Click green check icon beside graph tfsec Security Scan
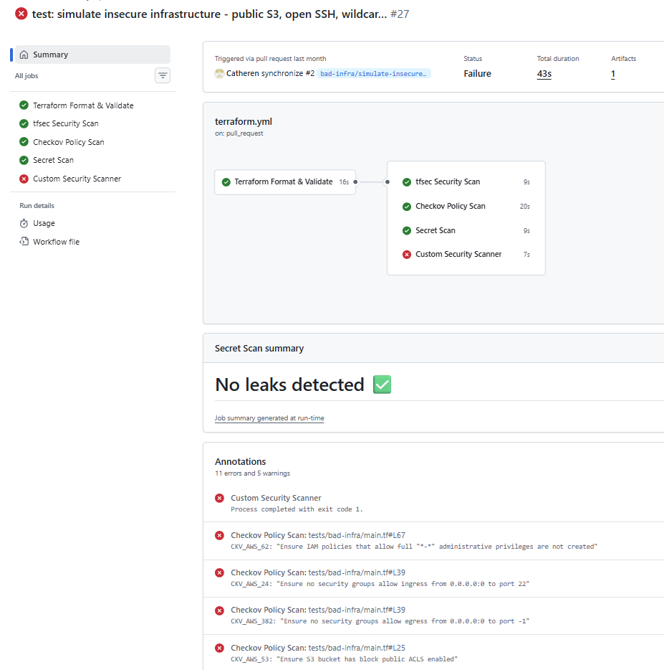664x670 pixels. (407, 182)
